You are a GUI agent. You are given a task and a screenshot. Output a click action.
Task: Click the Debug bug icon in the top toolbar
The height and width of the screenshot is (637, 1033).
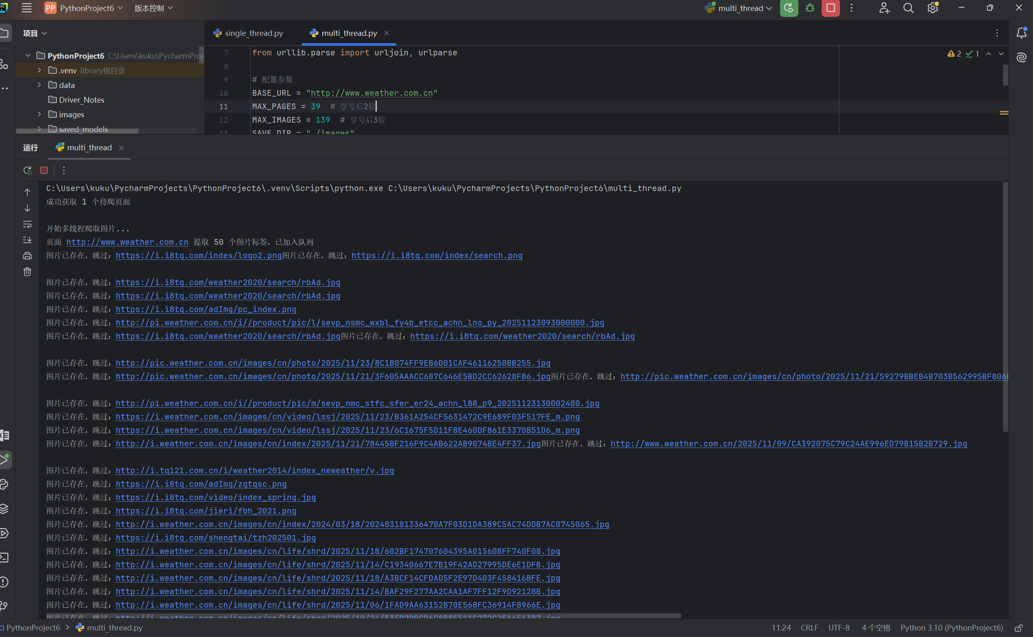[810, 8]
